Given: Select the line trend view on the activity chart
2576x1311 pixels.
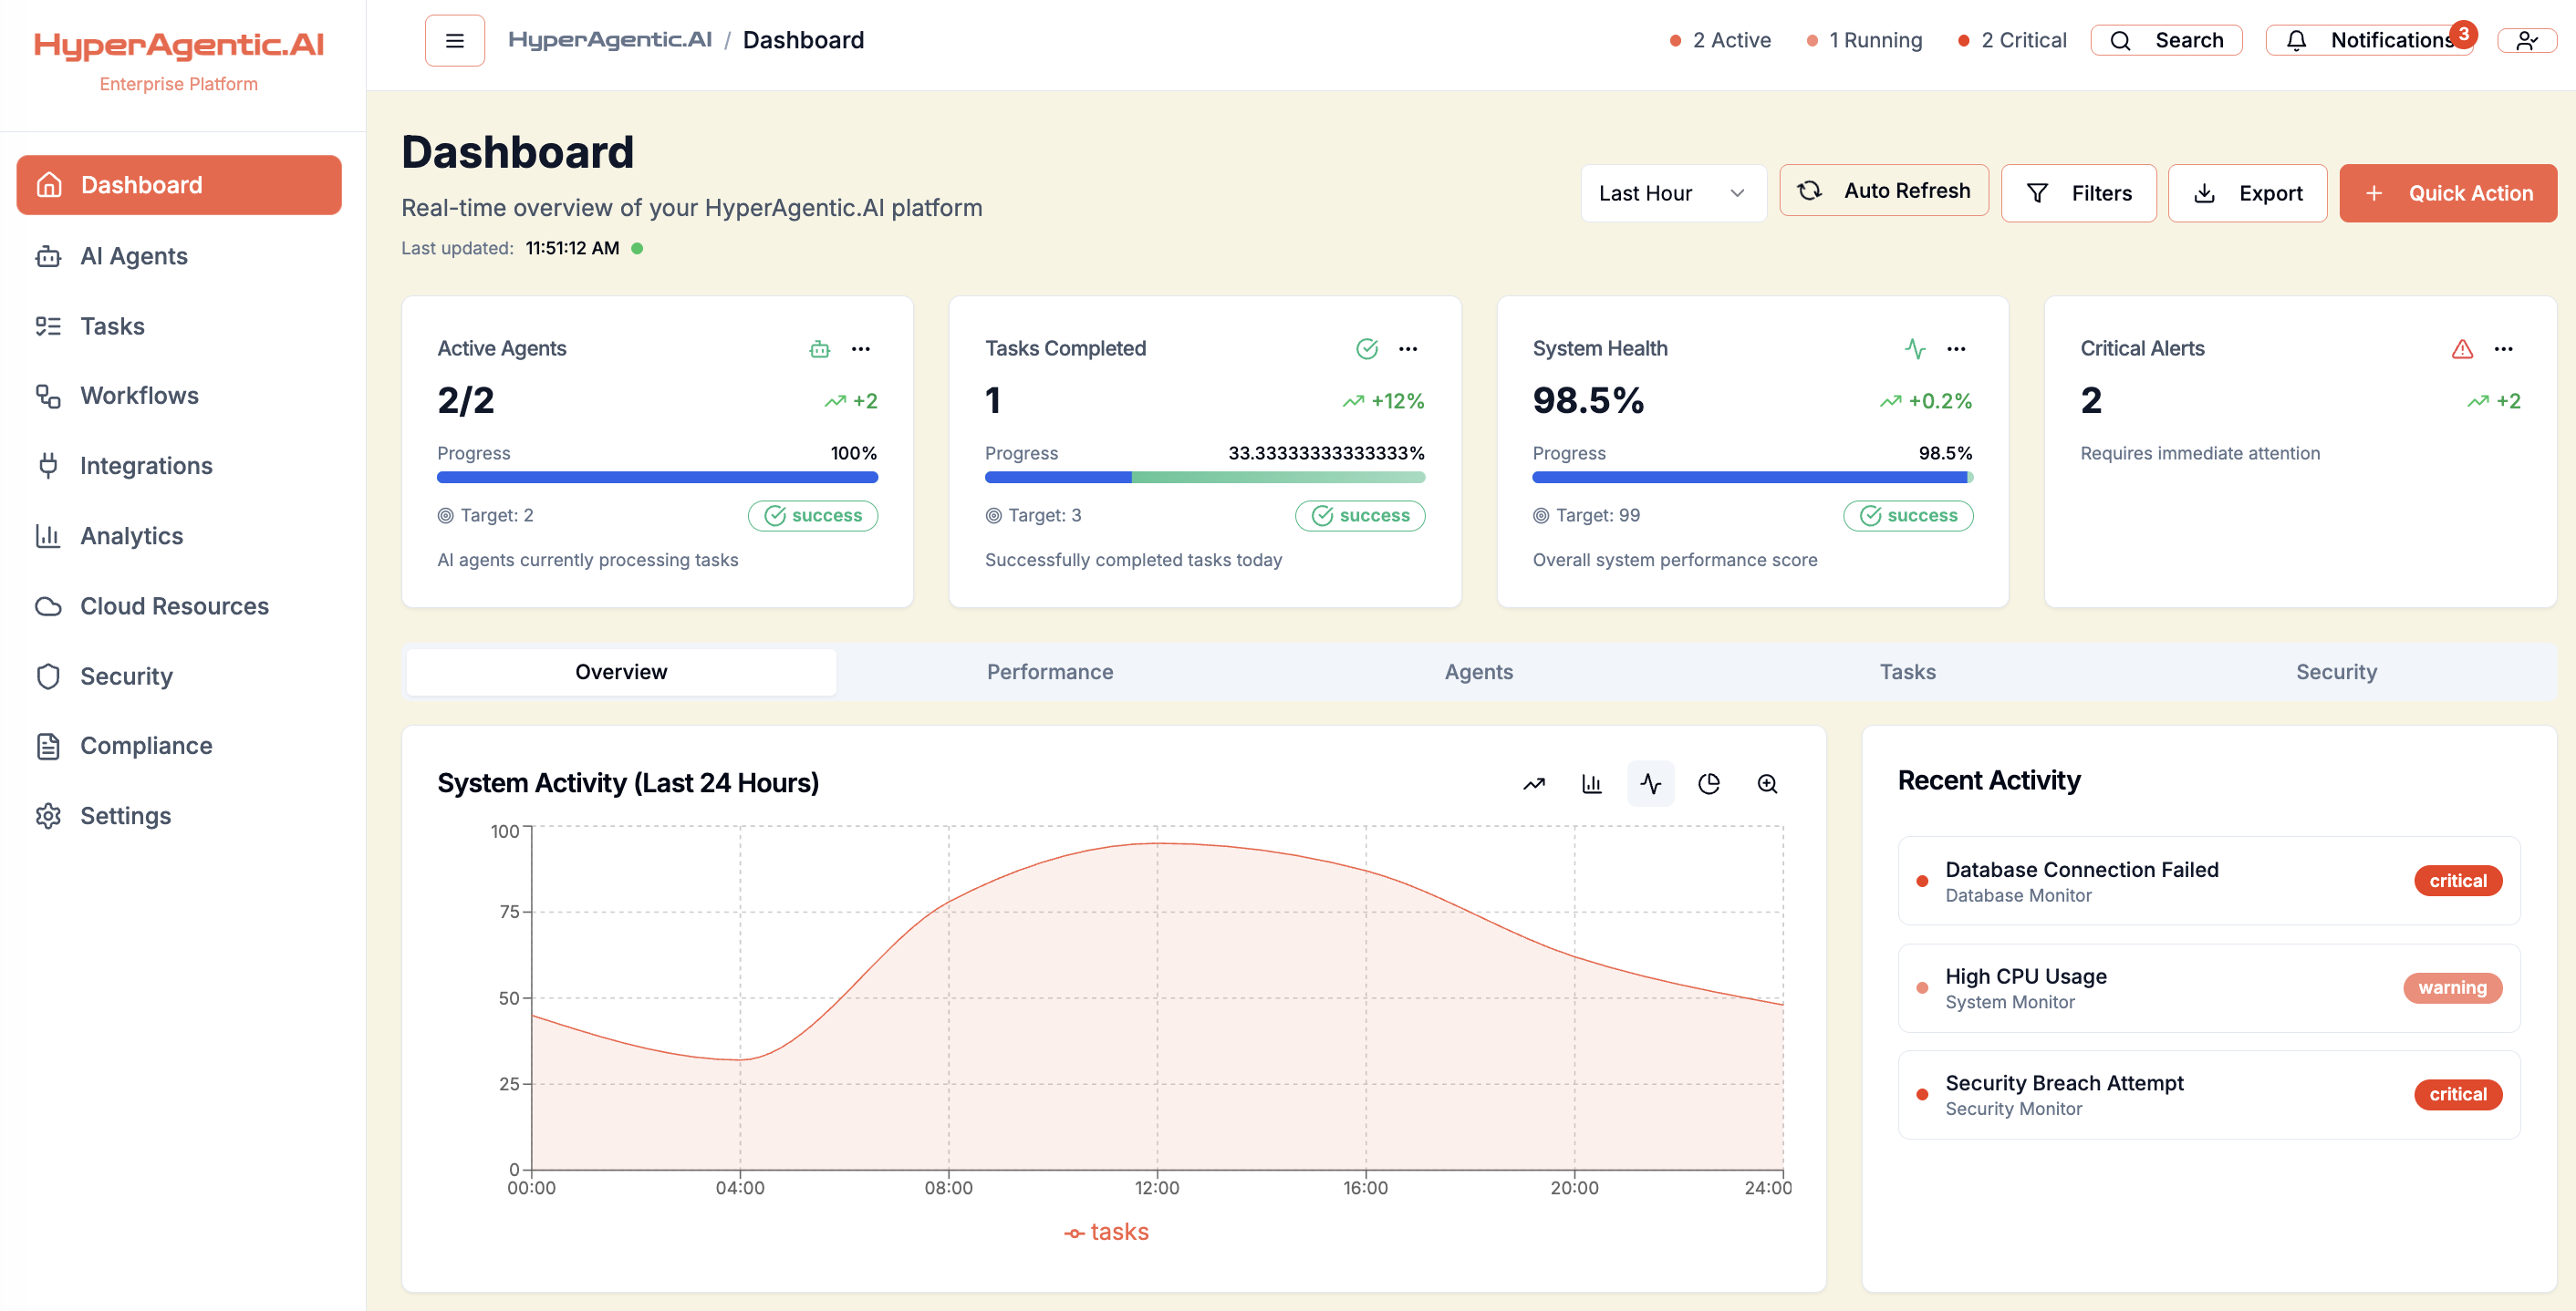Looking at the screenshot, I should (x=1534, y=783).
